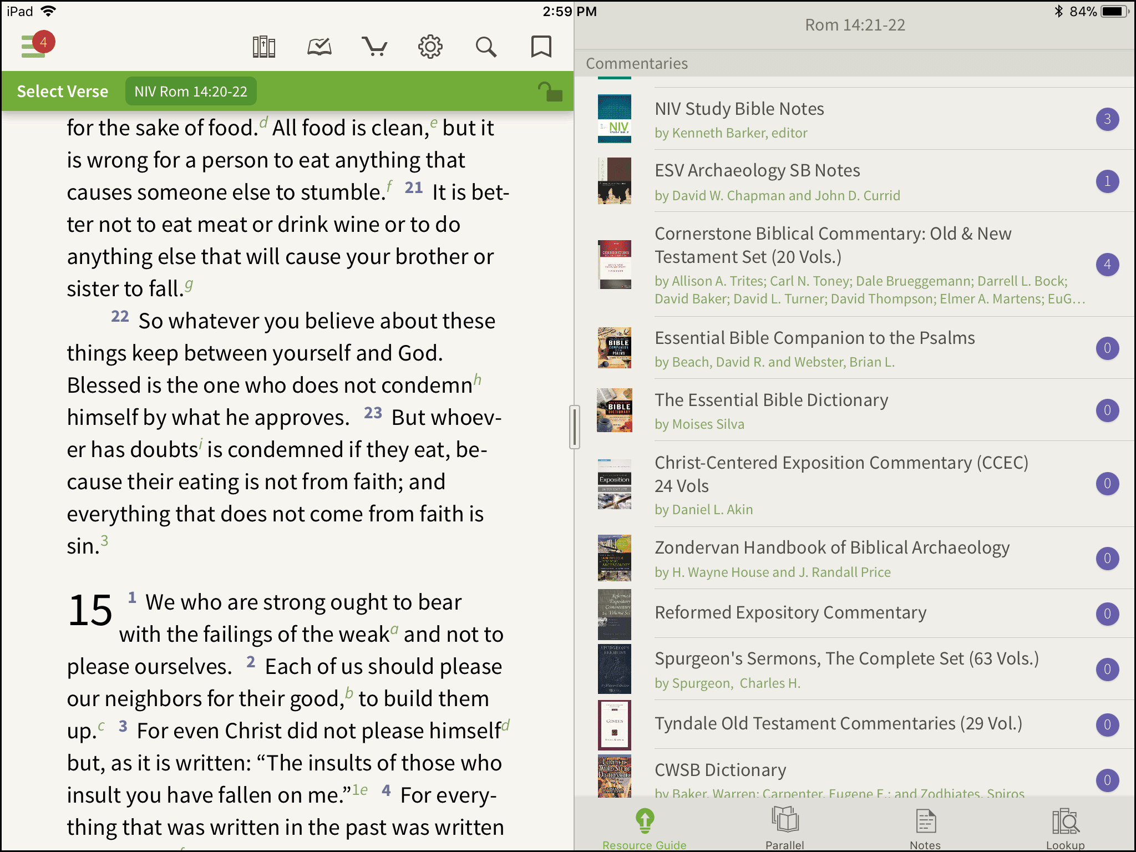Open settings gear icon
1136x852 pixels.
pyautogui.click(x=430, y=47)
